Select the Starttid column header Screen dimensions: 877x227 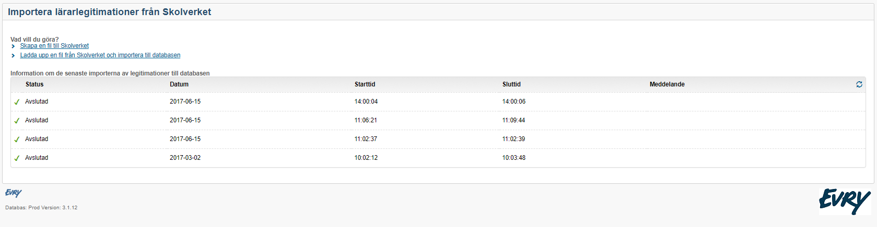pos(365,84)
